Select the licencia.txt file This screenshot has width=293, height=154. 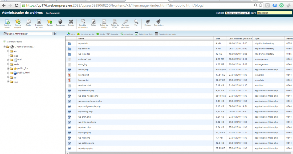[x=179, y=75]
